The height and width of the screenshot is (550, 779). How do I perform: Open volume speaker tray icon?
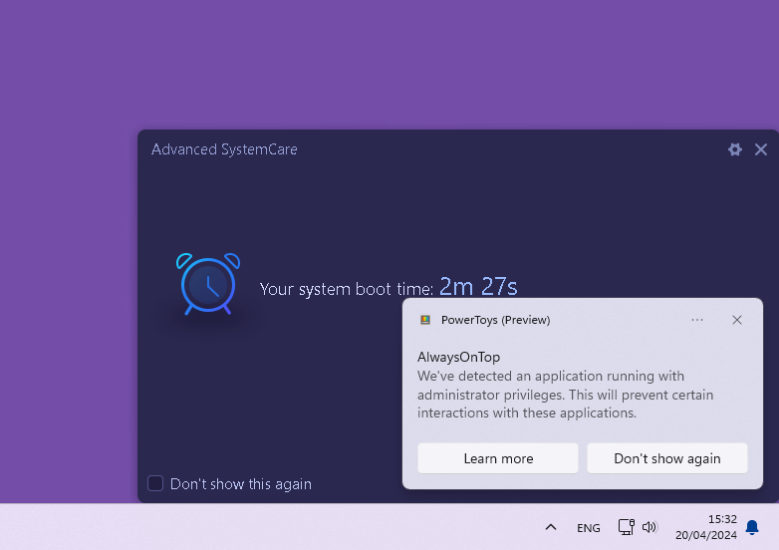pyautogui.click(x=649, y=527)
